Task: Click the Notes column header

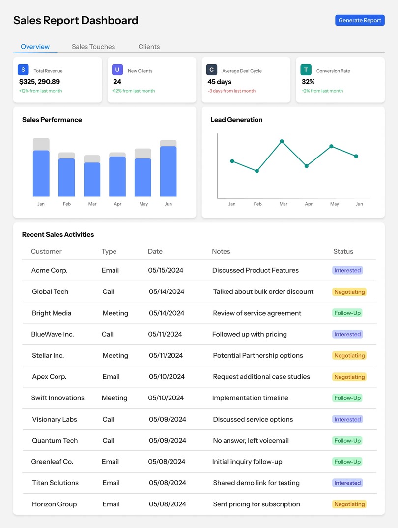Action: [221, 252]
